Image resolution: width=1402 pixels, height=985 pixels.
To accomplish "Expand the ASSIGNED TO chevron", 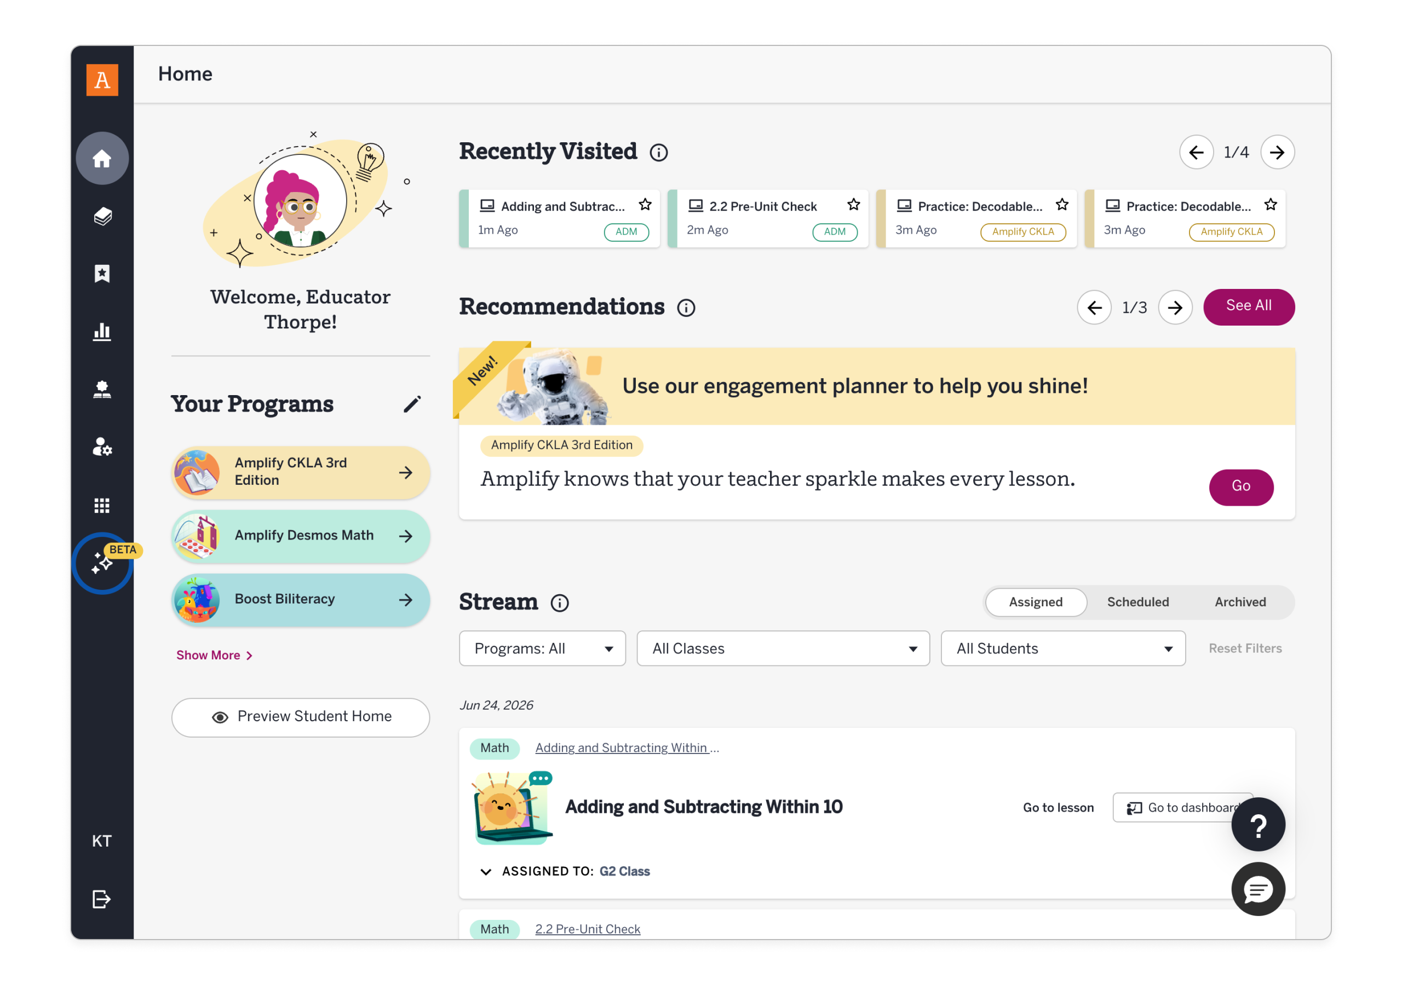I will coord(486,872).
